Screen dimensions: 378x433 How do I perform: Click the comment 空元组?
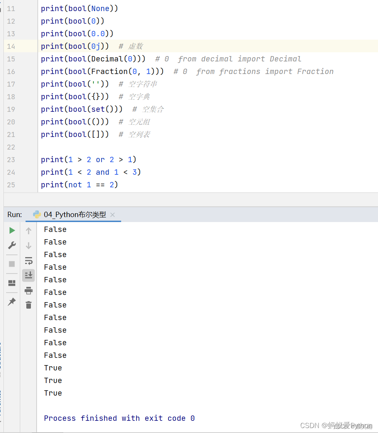point(139,122)
